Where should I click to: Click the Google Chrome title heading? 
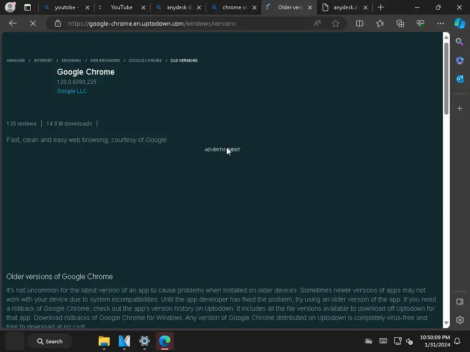86,72
